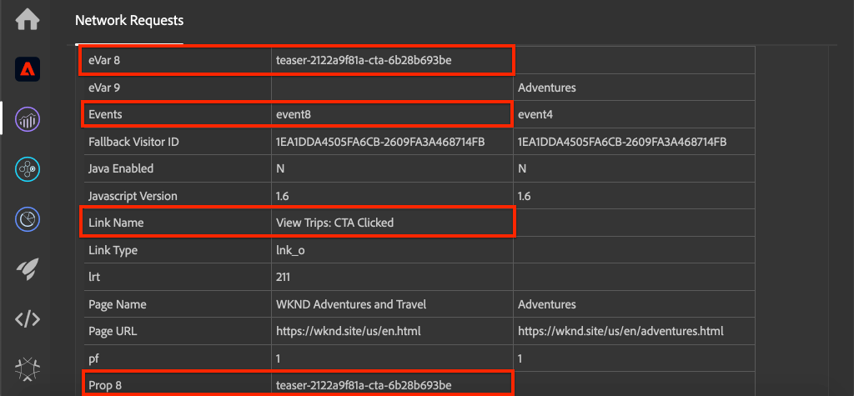Select the Target pie chart icon
Viewport: 854px width, 396px height.
click(28, 218)
